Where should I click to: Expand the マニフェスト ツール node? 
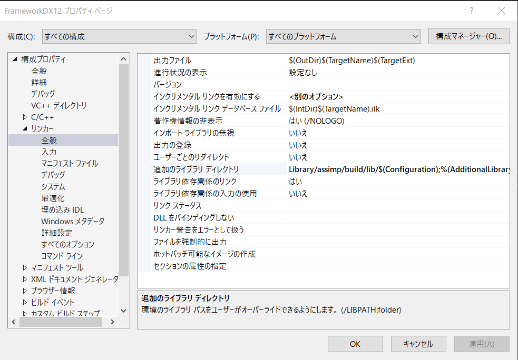pos(25,267)
